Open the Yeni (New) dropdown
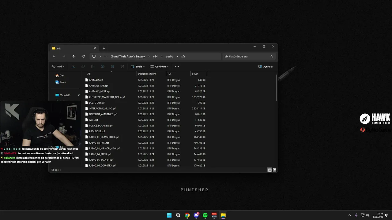392x220 pixels. tap(58, 66)
